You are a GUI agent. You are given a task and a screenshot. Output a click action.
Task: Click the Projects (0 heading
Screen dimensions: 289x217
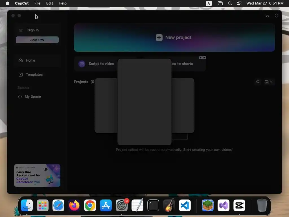(84, 82)
